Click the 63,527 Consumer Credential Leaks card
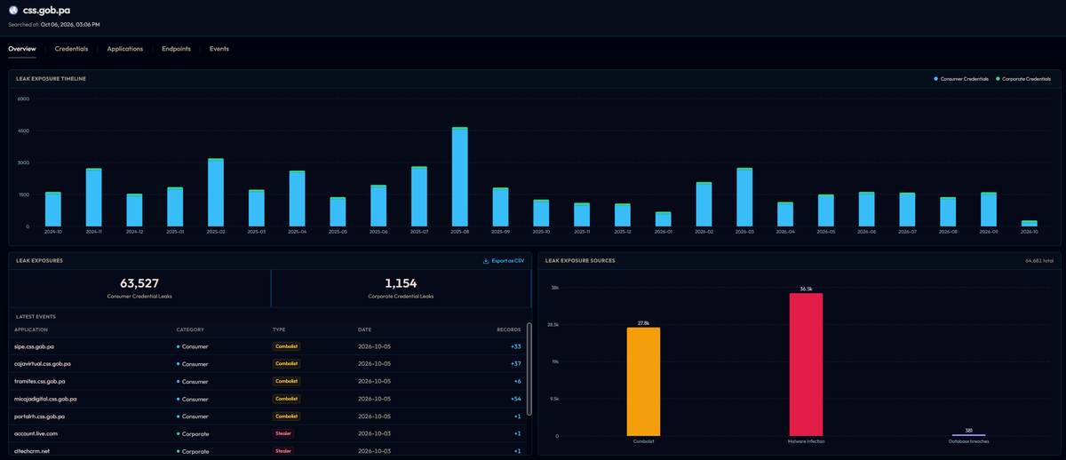This screenshot has height=460, width=1066. pos(139,289)
